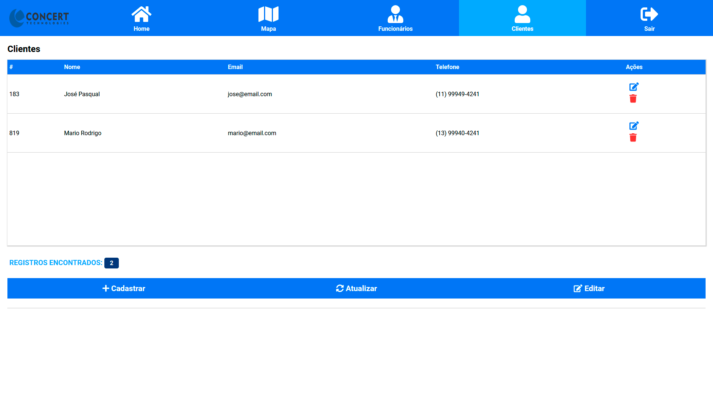Edit José Pasqual's record with the pencil icon
This screenshot has height=401, width=713.
pos(634,87)
